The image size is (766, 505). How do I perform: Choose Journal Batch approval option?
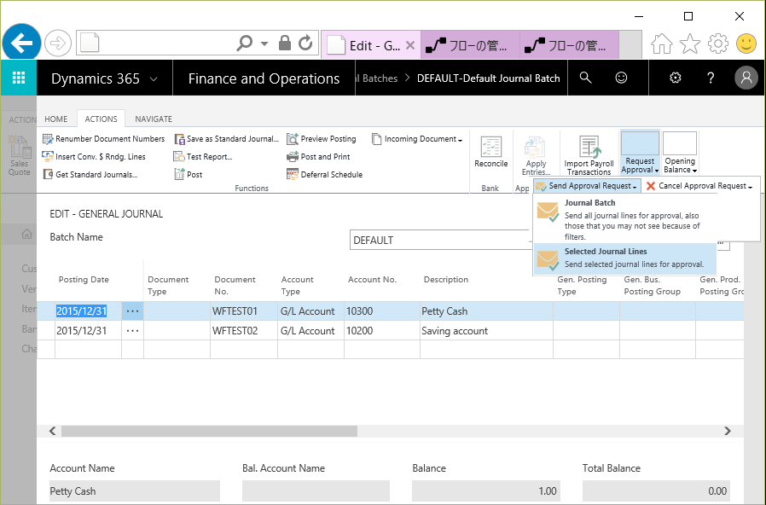[624, 219]
